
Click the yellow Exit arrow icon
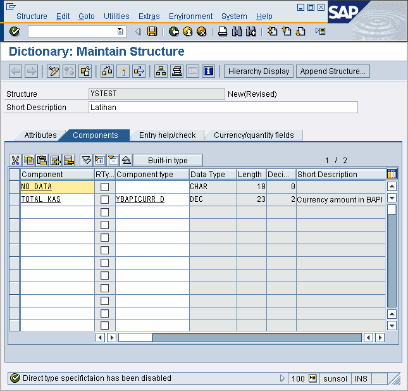click(x=188, y=32)
